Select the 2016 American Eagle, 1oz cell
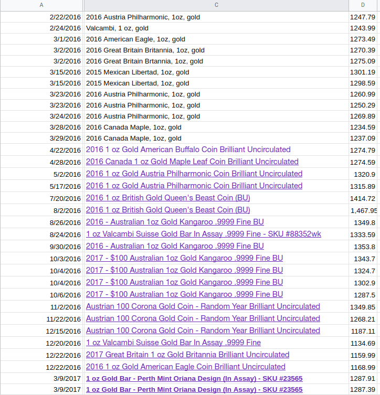380x395 pixels. tap(135, 39)
